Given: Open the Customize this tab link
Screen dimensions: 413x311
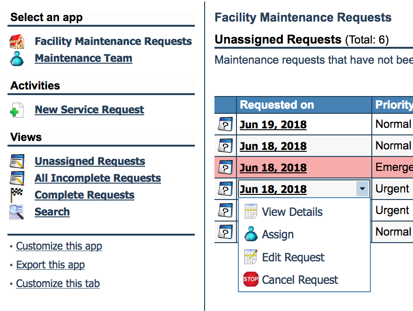Looking at the screenshot, I should pyautogui.click(x=58, y=284).
